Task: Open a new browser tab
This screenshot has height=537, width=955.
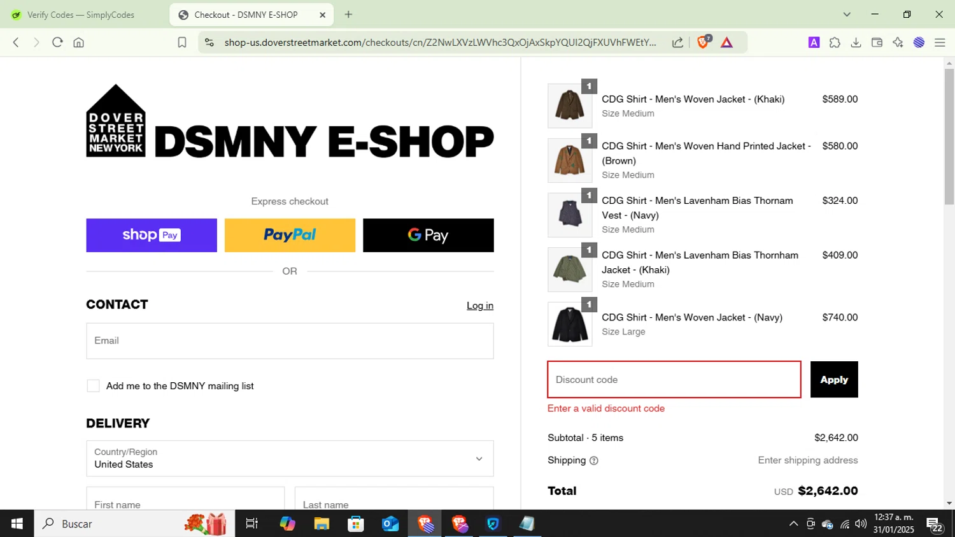Action: click(x=348, y=15)
